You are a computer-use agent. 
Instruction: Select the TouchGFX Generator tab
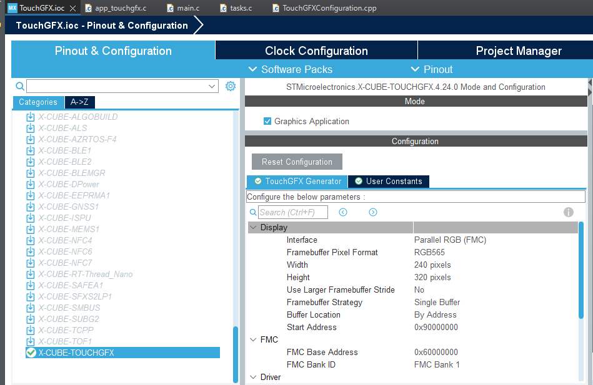pos(297,182)
